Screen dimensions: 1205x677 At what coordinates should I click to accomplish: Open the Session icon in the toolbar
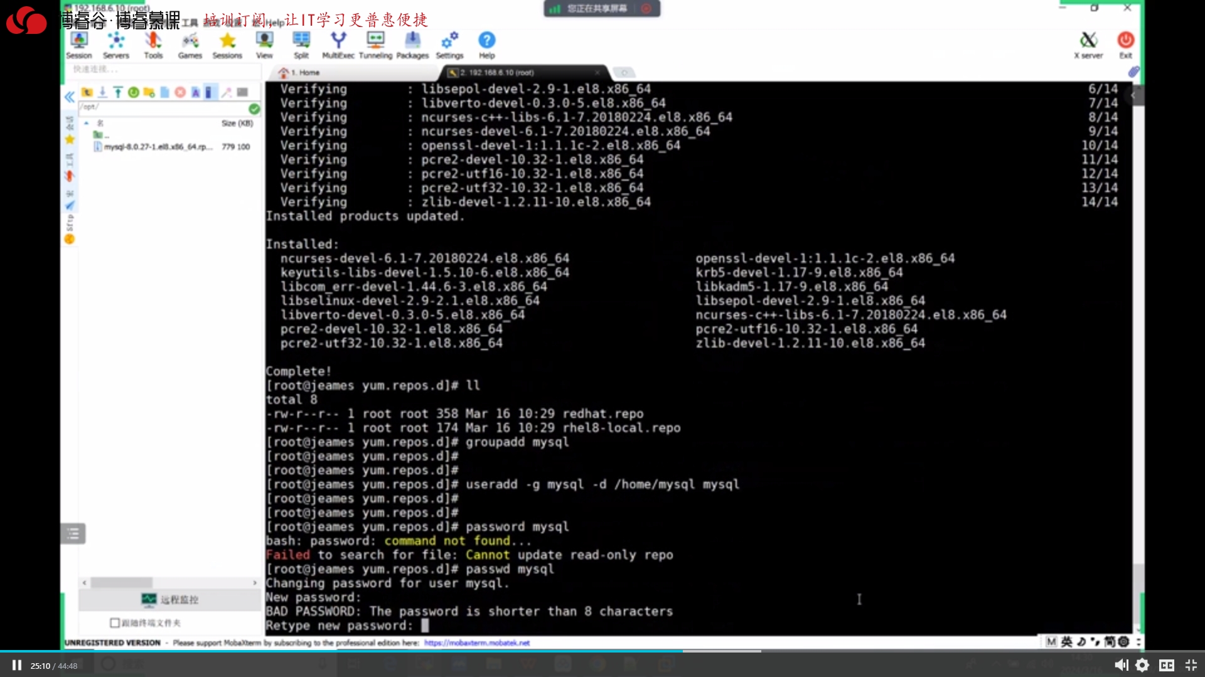point(78,45)
